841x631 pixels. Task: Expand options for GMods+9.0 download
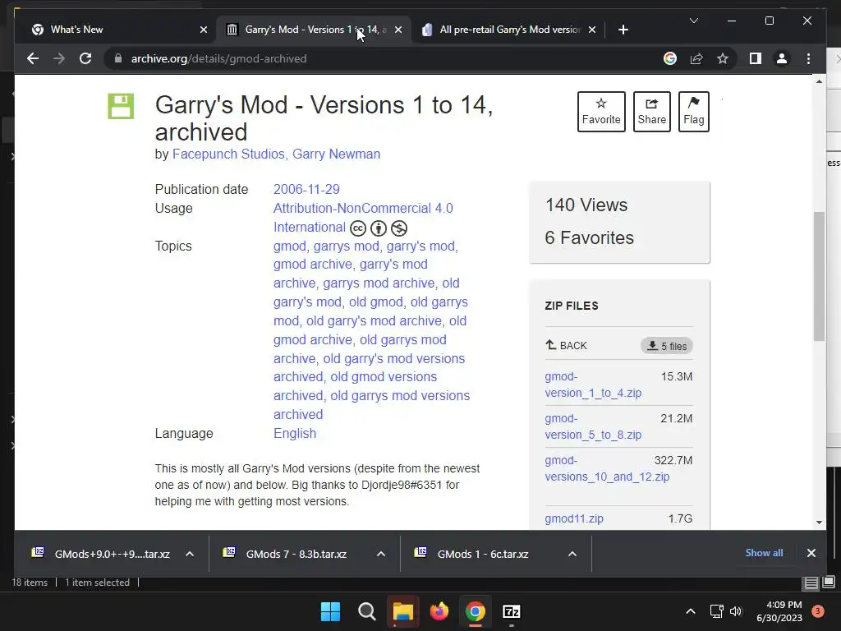(x=190, y=554)
